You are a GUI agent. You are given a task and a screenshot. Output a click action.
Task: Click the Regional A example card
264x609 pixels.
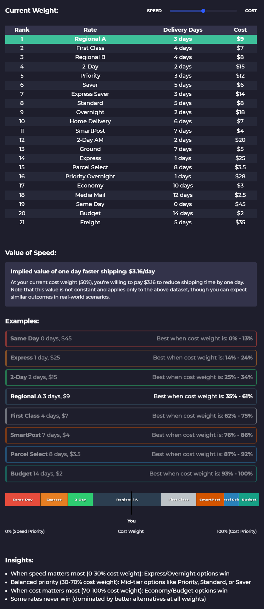131,397
